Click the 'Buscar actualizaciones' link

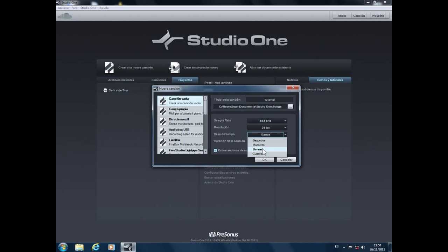(x=219, y=177)
